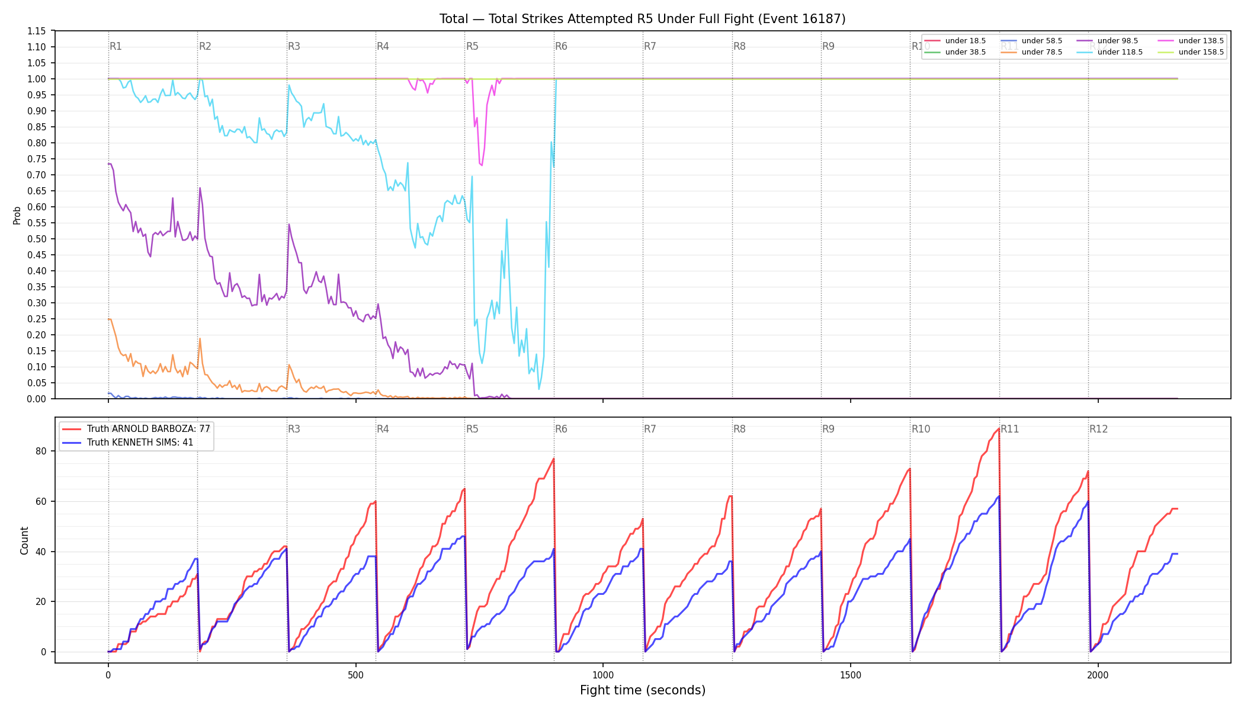This screenshot has width=1244, height=711.
Task: Click the R5 round marker in probability chart
Action: click(472, 46)
